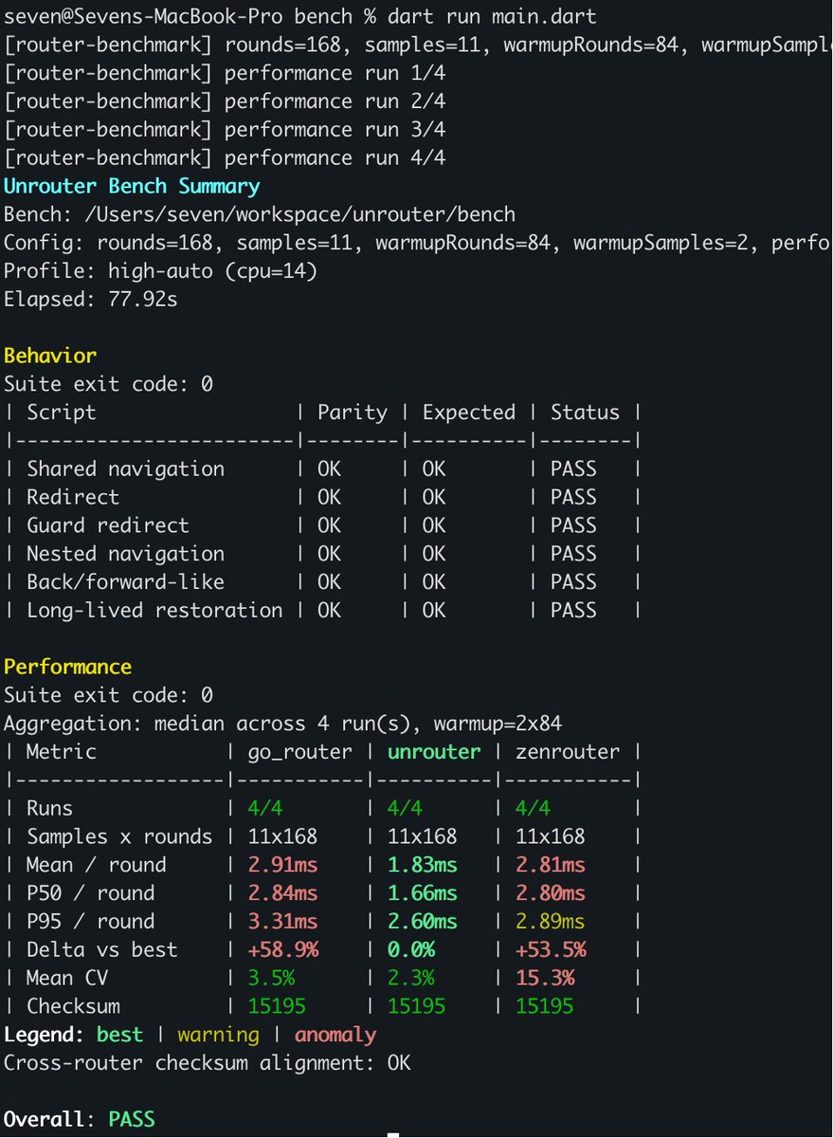The height and width of the screenshot is (1138, 833).
Task: Click the 'anomaly' legend word
Action: click(x=335, y=1035)
